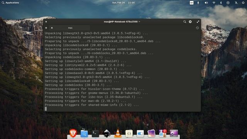The image size is (247, 139).
Task: Open the terminal search (magnifier) icon
Action: point(184,22)
